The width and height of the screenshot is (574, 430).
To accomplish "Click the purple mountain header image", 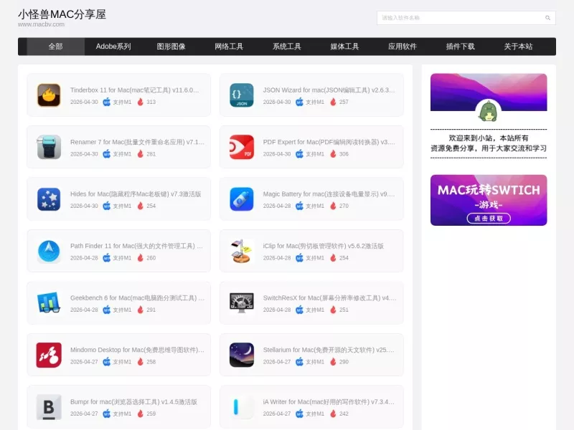I will tap(489, 92).
